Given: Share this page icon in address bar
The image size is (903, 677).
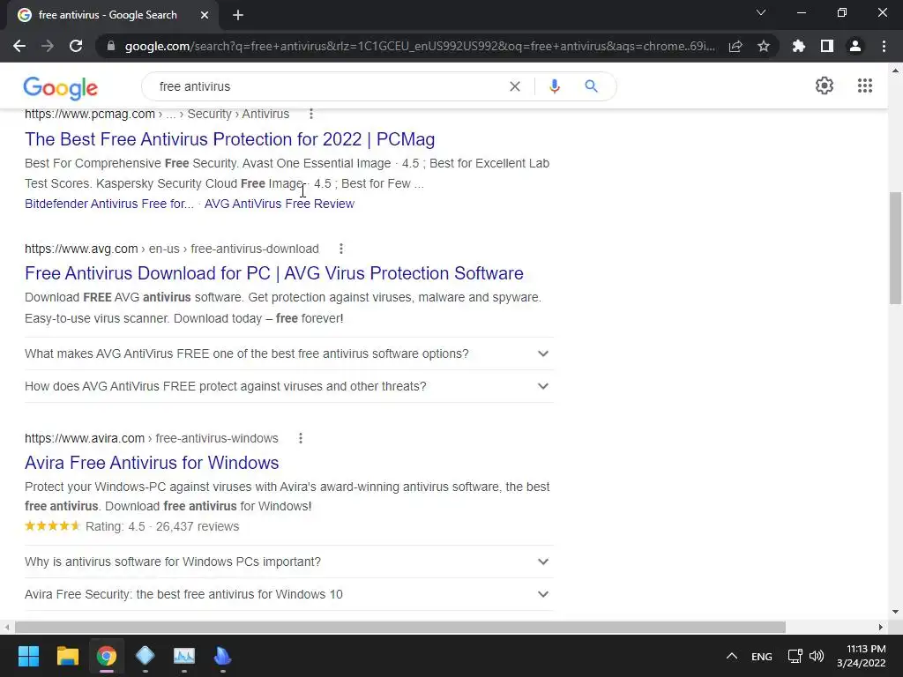Looking at the screenshot, I should click(735, 46).
